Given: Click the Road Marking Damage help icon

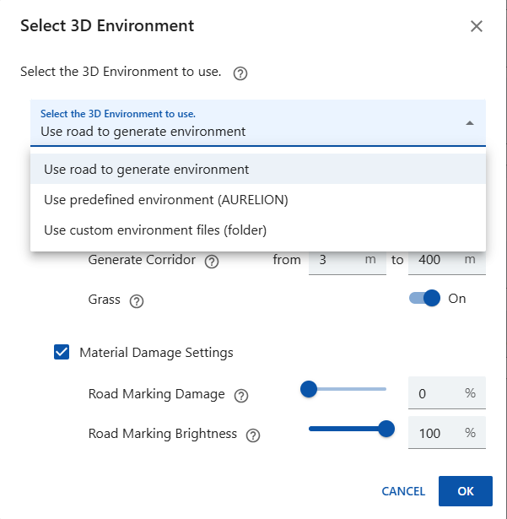Looking at the screenshot, I should [x=241, y=395].
